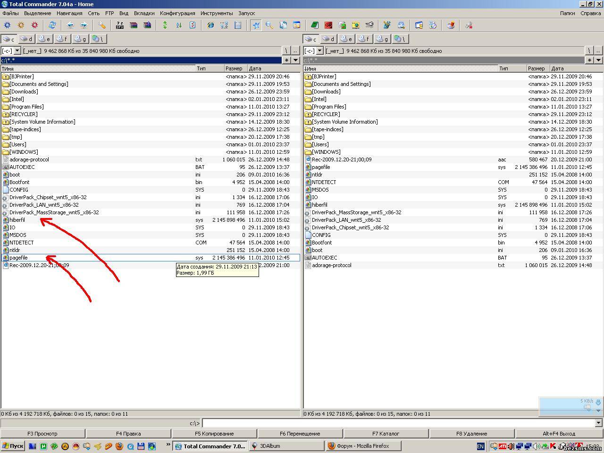
Task: Go to root directory in right panel
Action: [589, 50]
